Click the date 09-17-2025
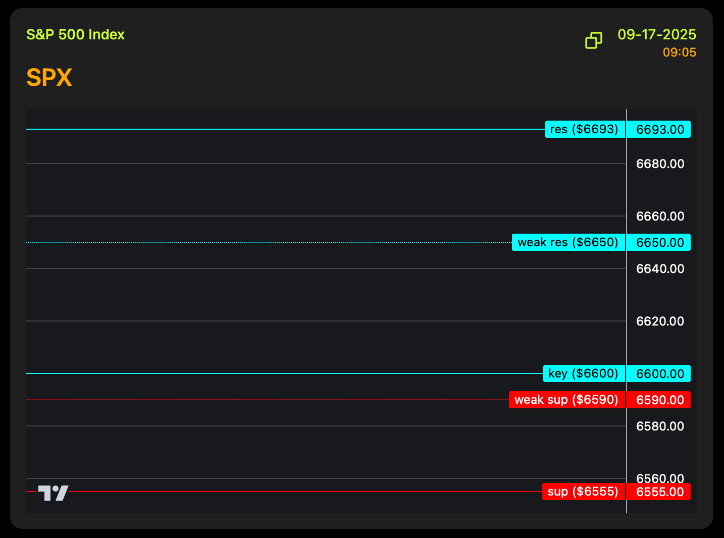The height and width of the screenshot is (538, 724). point(657,34)
